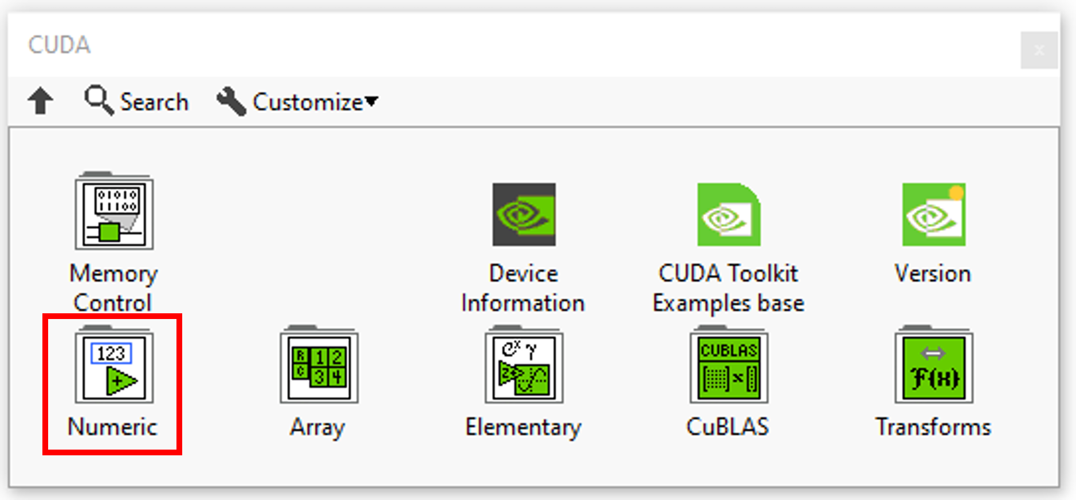Open the Transforms subpalette icon
Viewport: 1076px width, 500px height.
click(933, 368)
